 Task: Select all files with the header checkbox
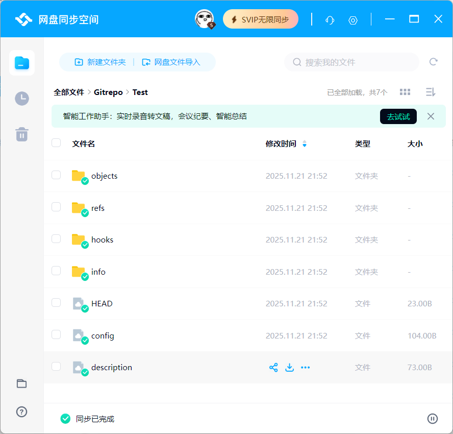[56, 143]
